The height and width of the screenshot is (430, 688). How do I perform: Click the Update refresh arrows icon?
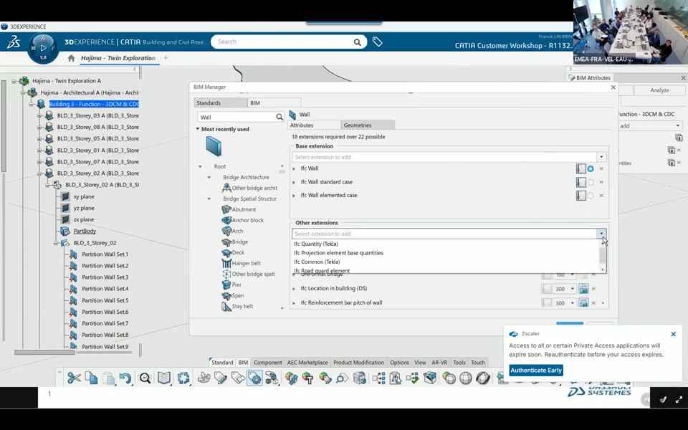pyautogui.click(x=183, y=378)
